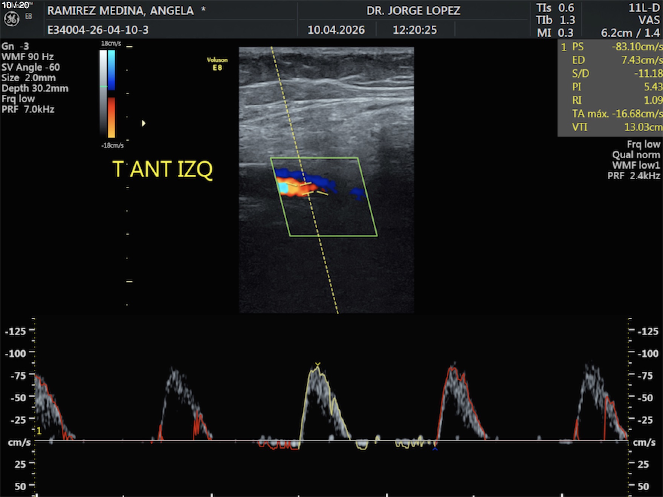Click the 11L-D probe label
The image size is (663, 497).
click(644, 8)
